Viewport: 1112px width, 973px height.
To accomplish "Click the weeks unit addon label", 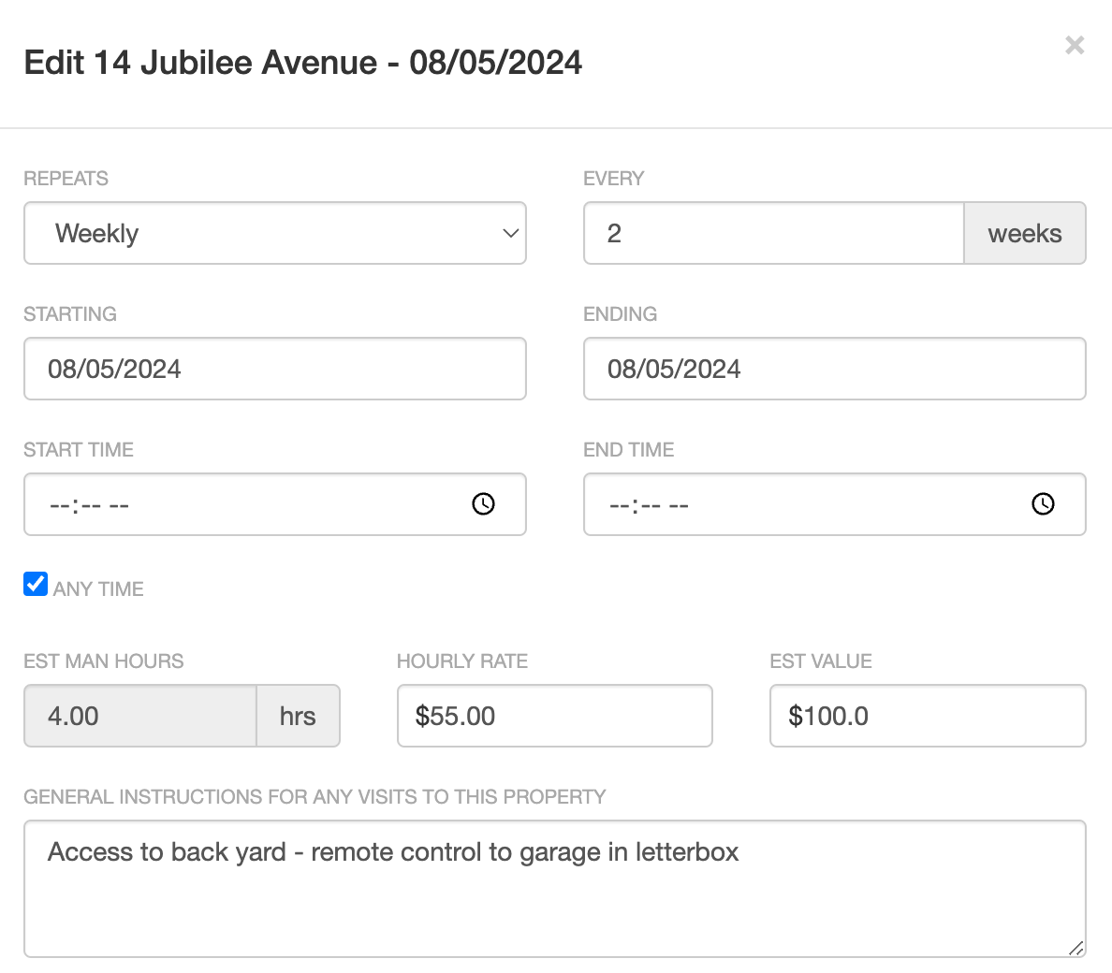I will point(1025,233).
